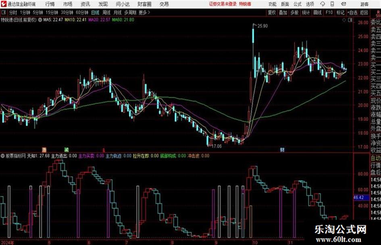This screenshot has height=245, width=381.
Task: Select the 日线 daily period tab
Action: pyautogui.click(x=95, y=12)
